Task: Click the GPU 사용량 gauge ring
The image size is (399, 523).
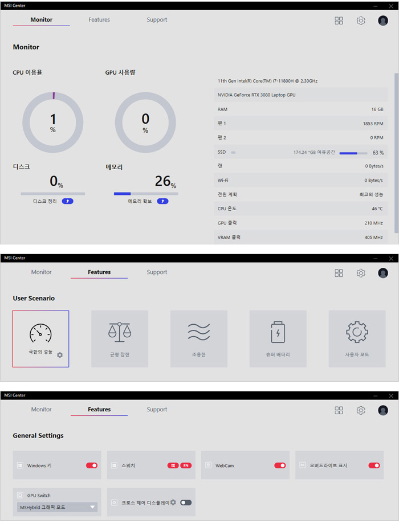Action: coord(145,122)
